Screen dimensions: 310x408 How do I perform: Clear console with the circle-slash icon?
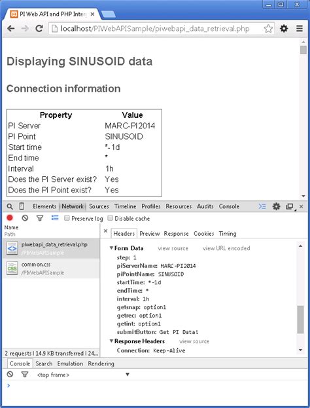coord(10,375)
